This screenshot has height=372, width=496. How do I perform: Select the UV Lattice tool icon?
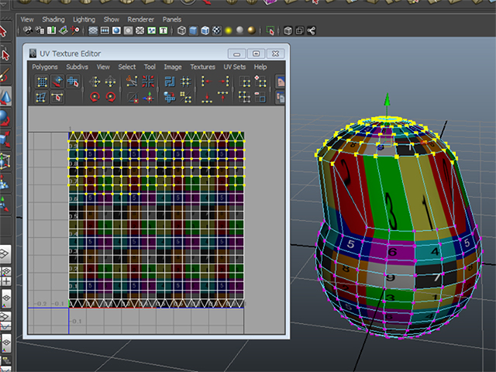pos(42,82)
